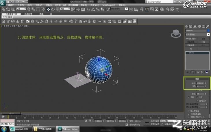Enable the 启用切片 checkbox
211x132 pixels.
point(197,101)
